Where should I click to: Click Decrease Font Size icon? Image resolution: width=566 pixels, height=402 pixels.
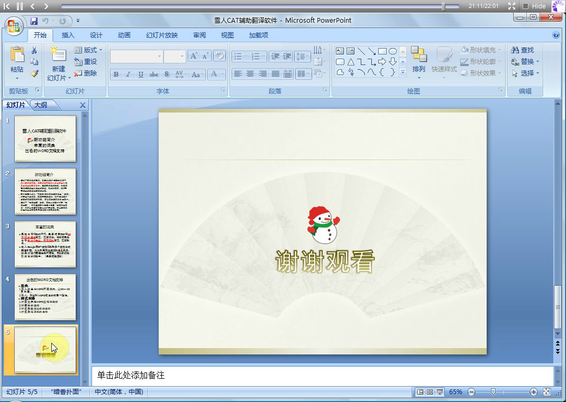tap(205, 56)
